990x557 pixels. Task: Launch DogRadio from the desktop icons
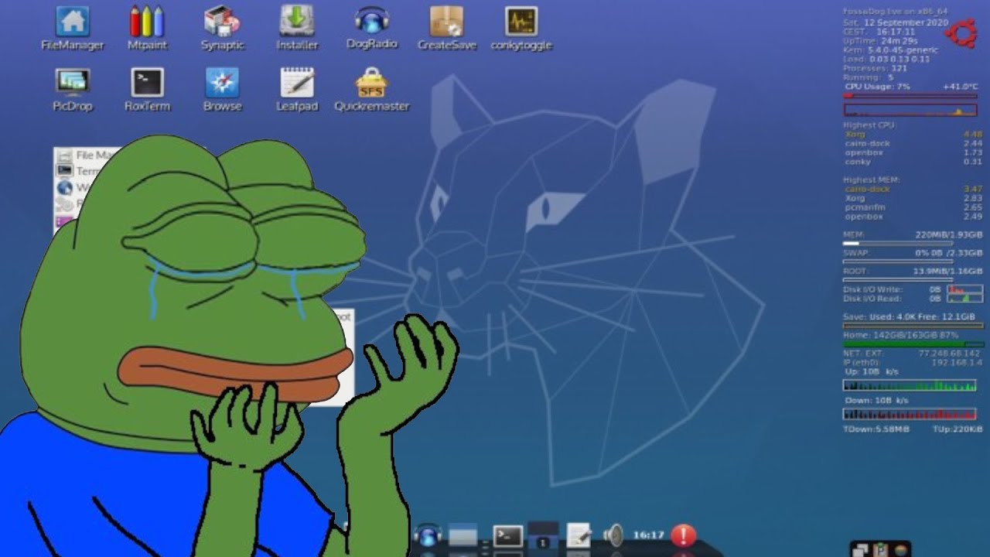[x=372, y=29]
